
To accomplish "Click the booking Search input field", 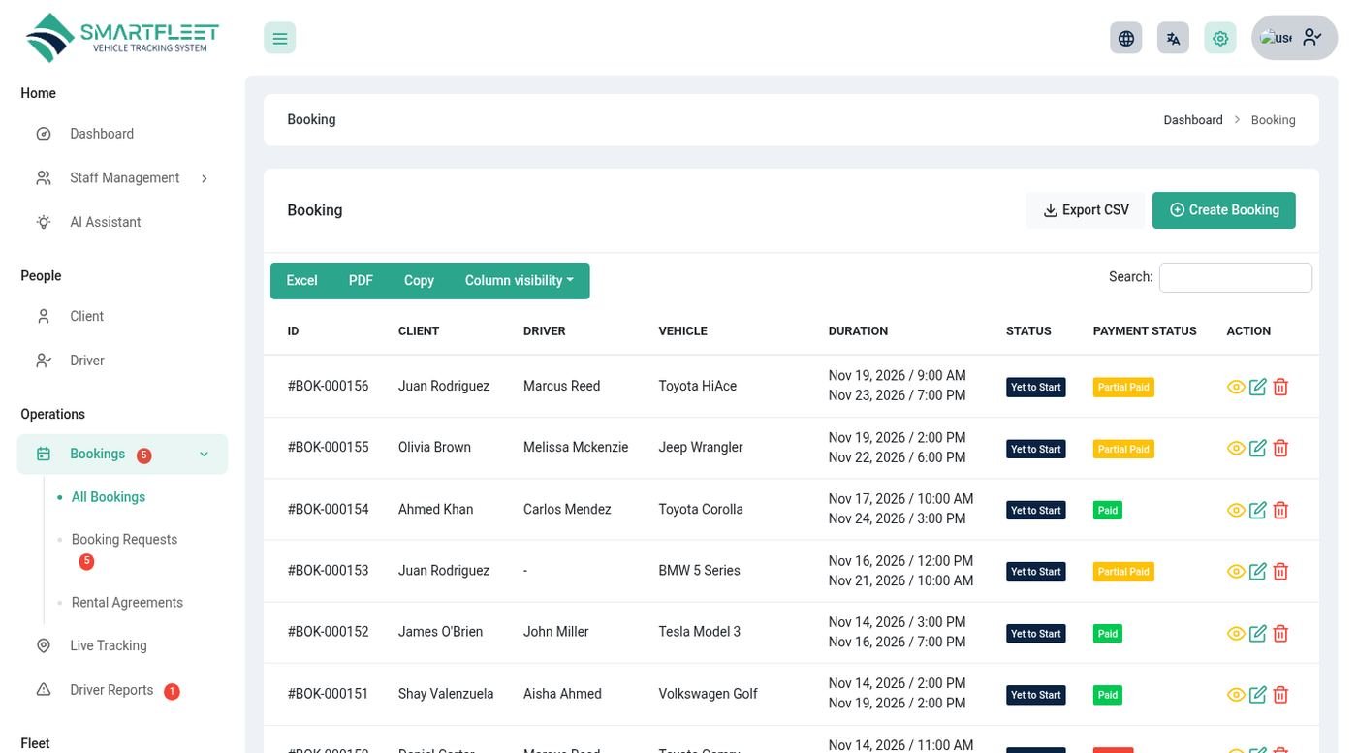I will [x=1236, y=277].
